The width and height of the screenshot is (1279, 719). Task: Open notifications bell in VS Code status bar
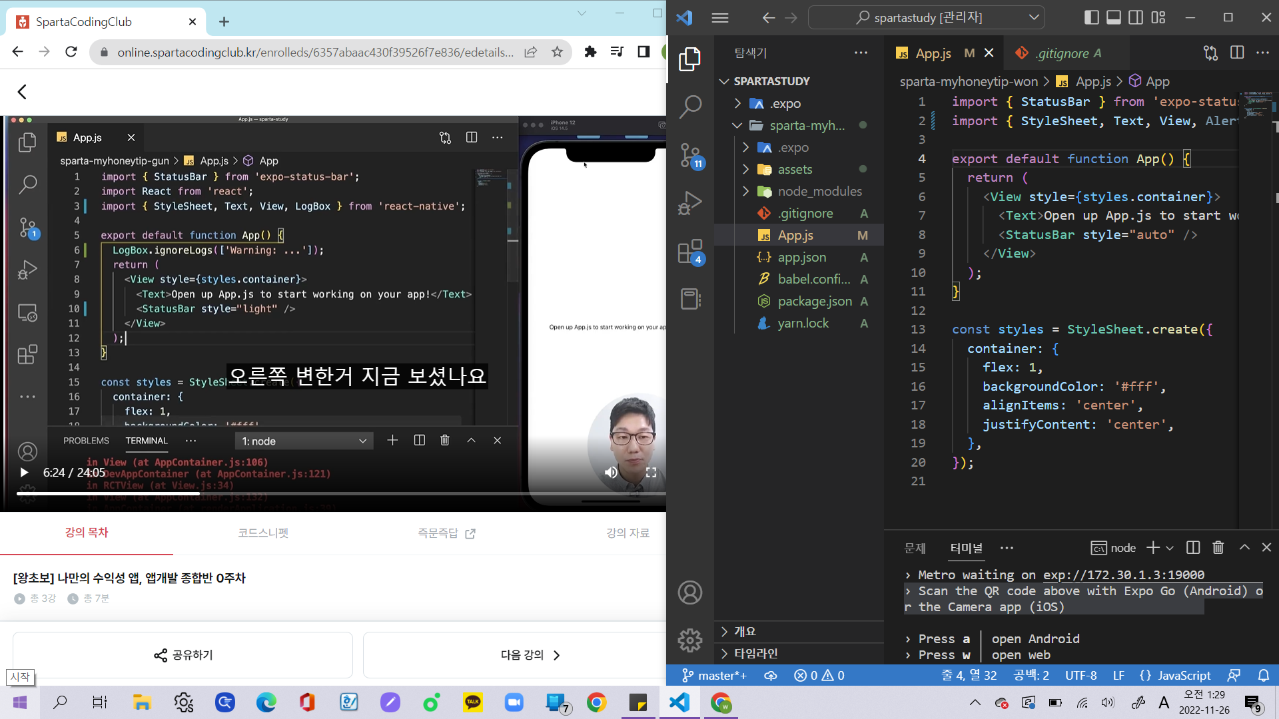click(x=1263, y=675)
